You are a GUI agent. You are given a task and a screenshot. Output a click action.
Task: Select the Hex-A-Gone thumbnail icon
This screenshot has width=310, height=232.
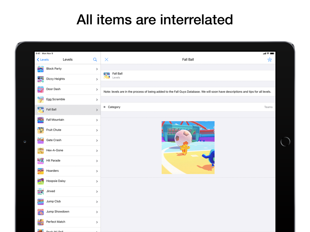41,151
